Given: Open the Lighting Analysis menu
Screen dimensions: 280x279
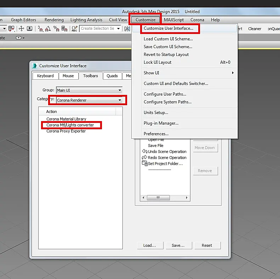Looking at the screenshot, I should [x=86, y=19].
